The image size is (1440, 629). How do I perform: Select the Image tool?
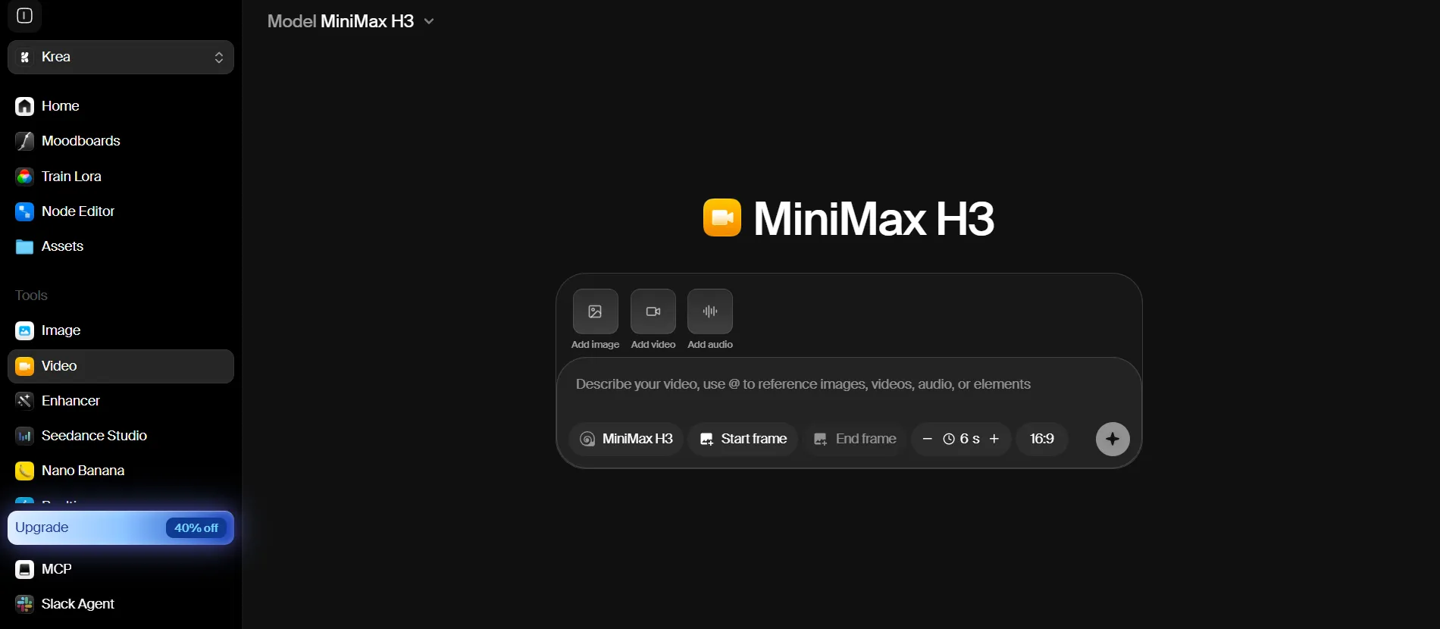click(121, 330)
